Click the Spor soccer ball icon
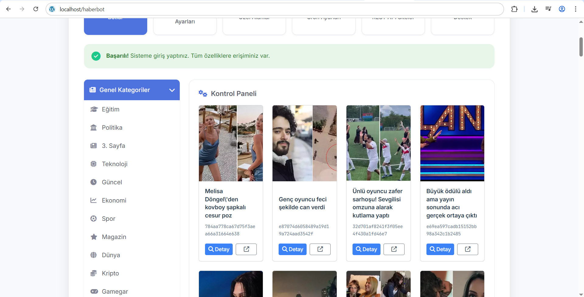Image resolution: width=584 pixels, height=297 pixels. click(94, 219)
